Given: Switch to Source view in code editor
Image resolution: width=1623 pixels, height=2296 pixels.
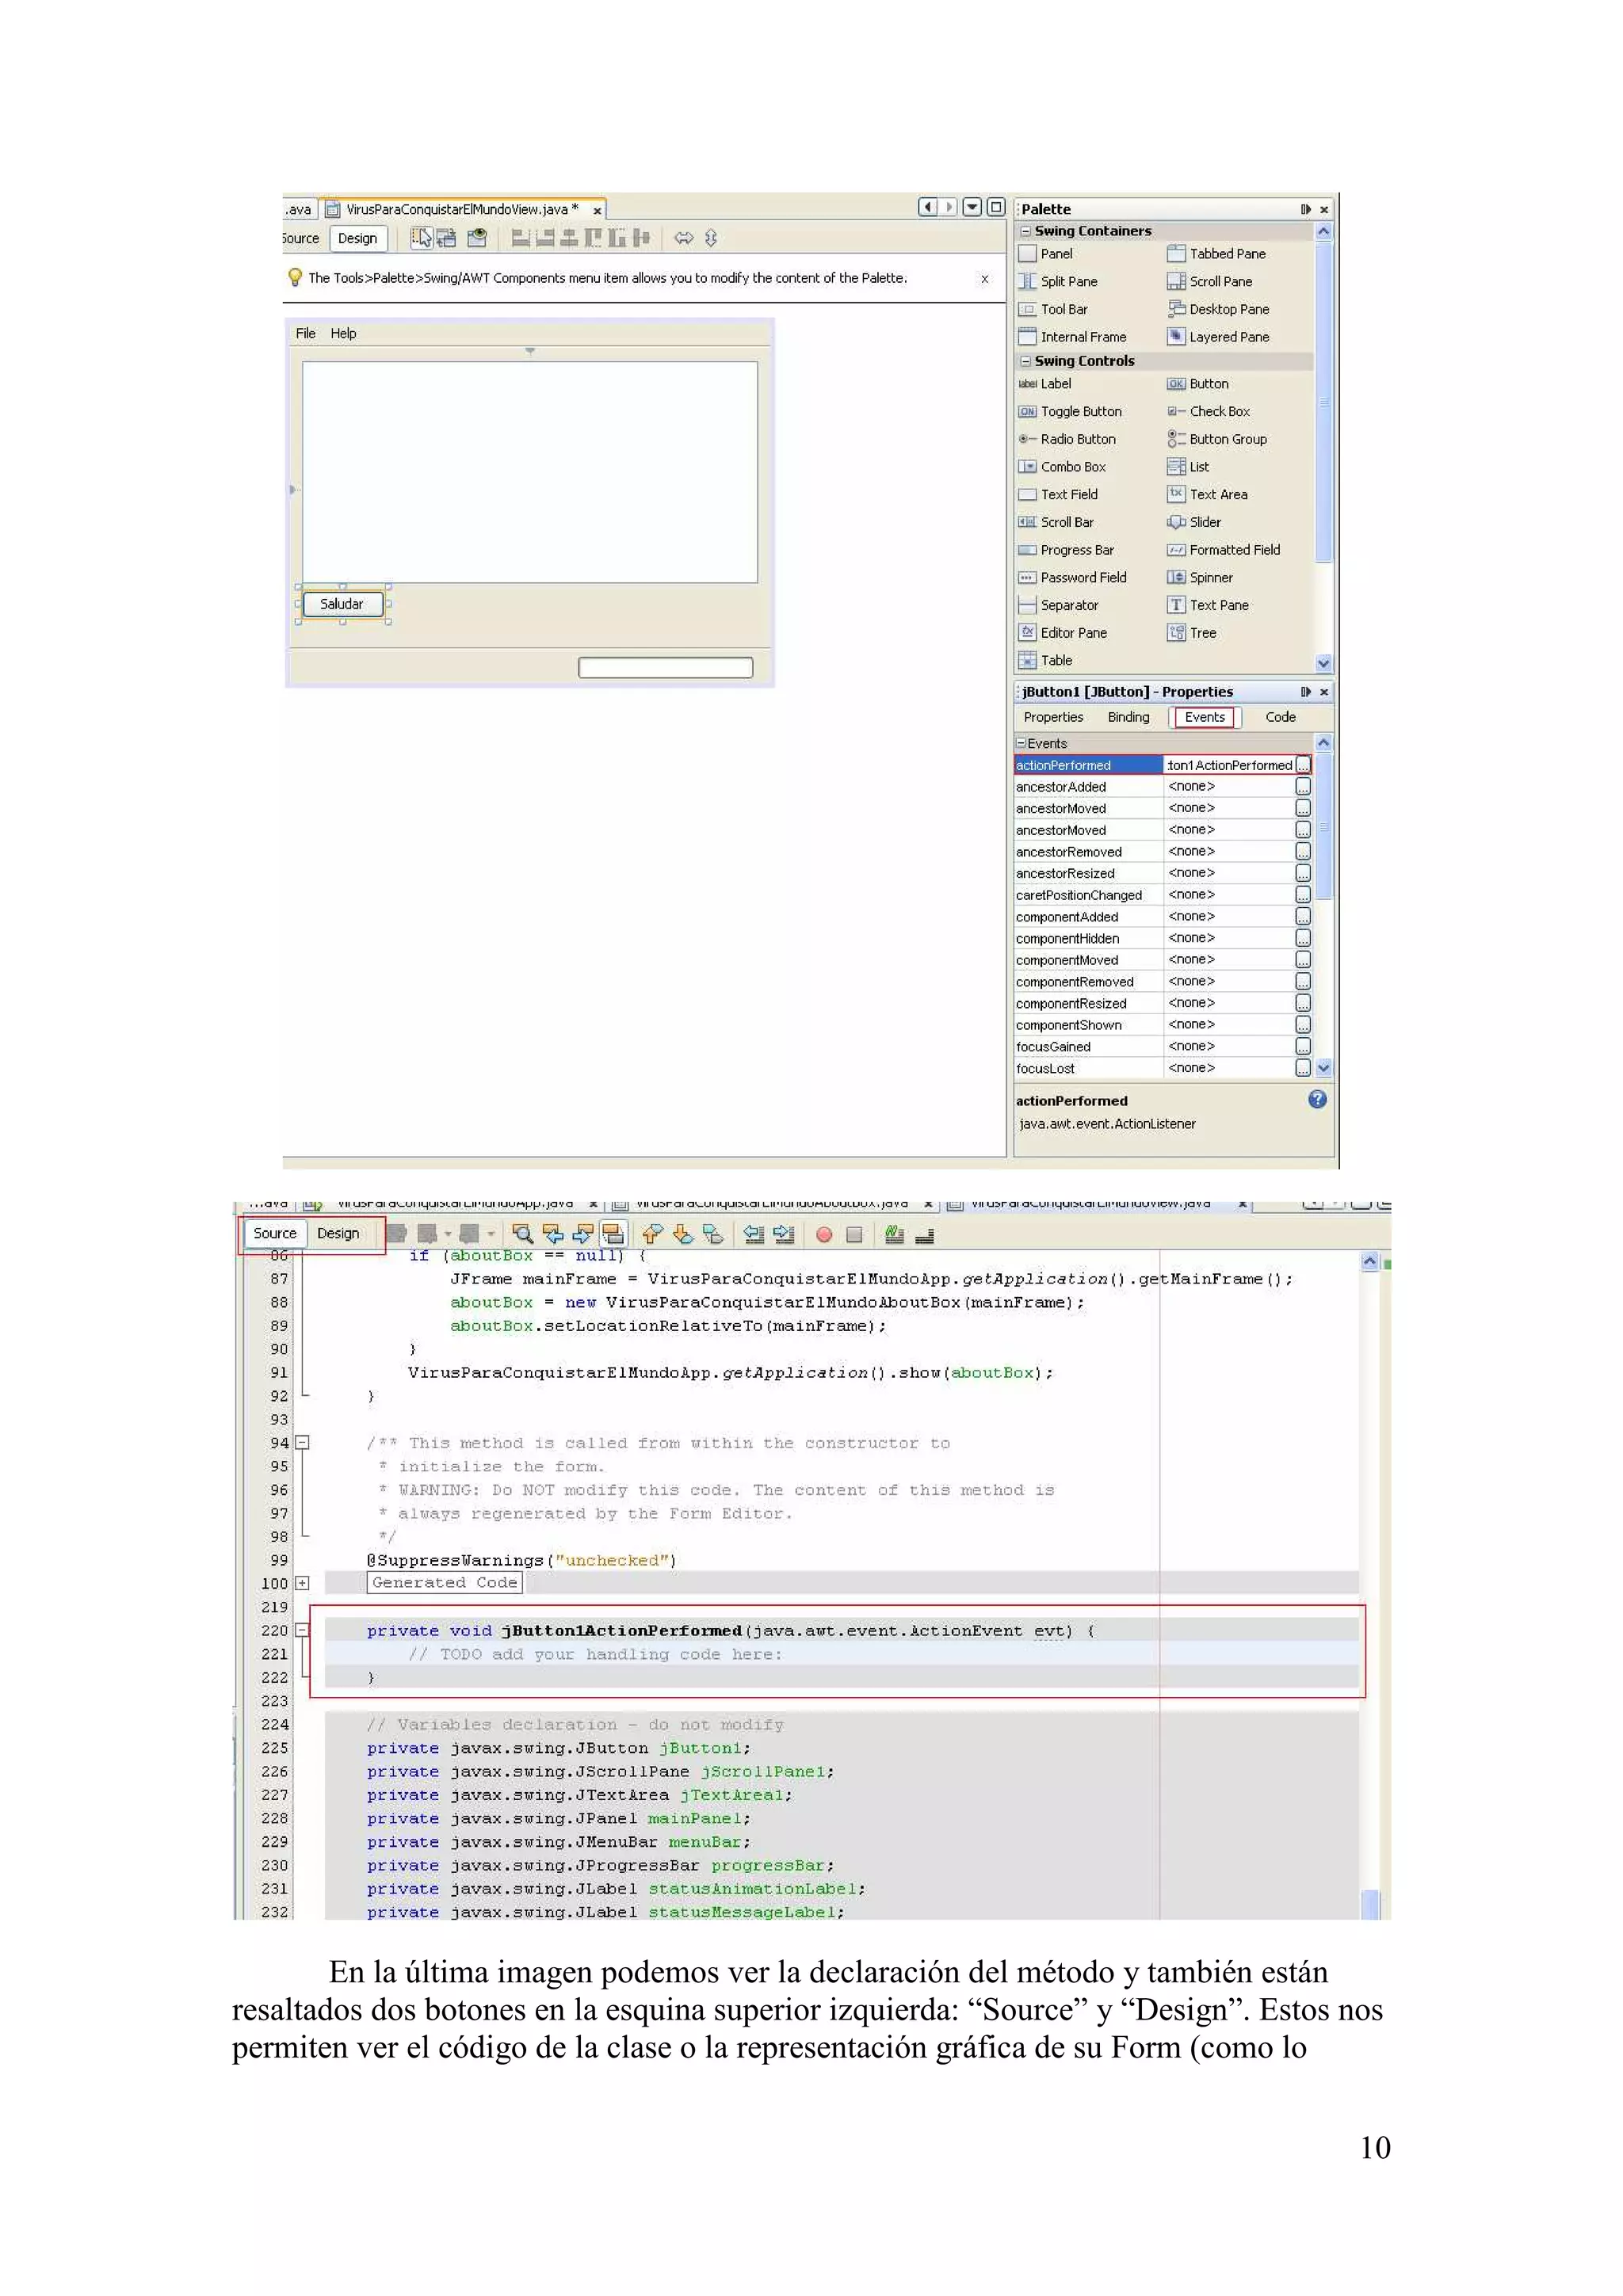Looking at the screenshot, I should [274, 1233].
